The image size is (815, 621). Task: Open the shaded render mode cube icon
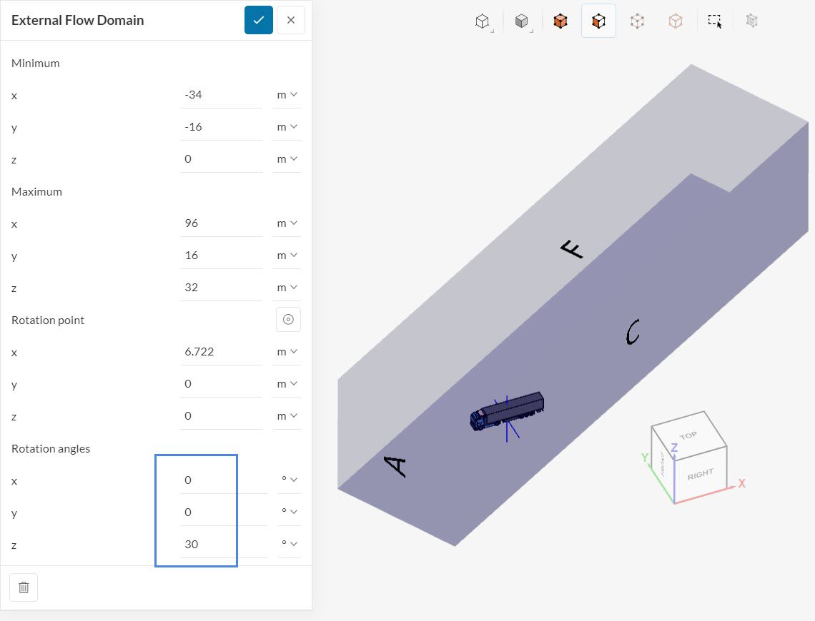522,21
